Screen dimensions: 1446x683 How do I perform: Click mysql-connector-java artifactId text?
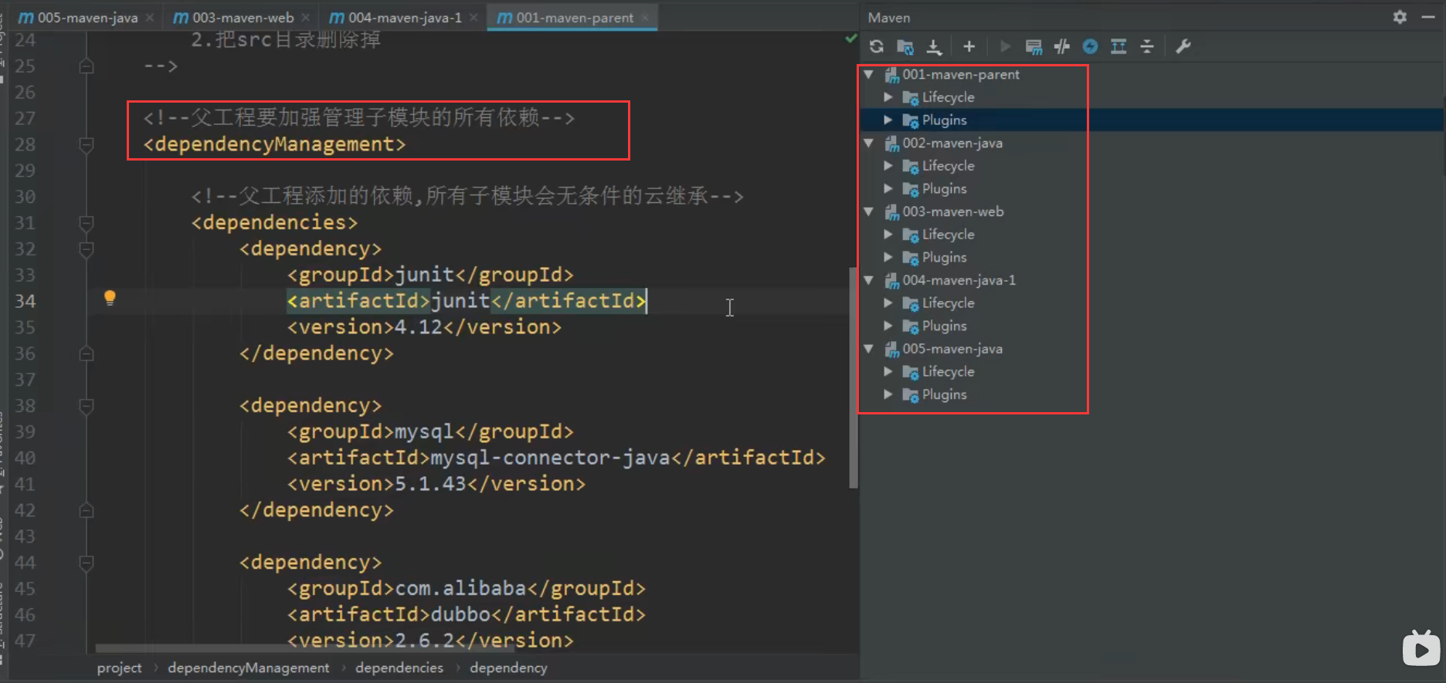click(550, 458)
